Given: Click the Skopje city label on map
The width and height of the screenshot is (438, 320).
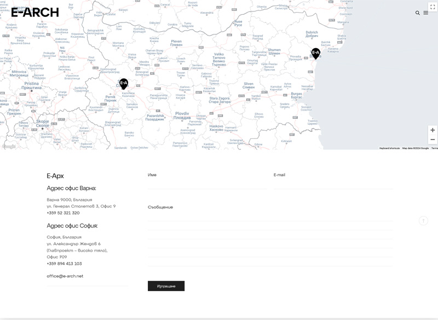Looking at the screenshot, I should click(43, 123).
